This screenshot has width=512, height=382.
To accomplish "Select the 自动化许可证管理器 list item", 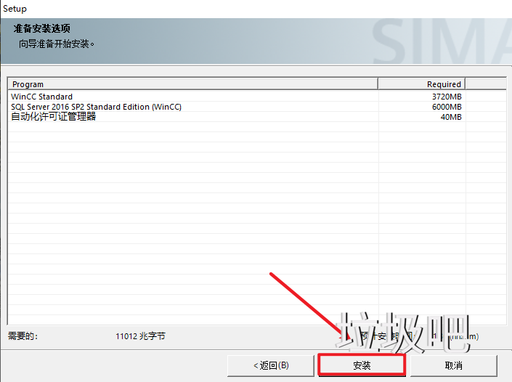I will pos(53,117).
